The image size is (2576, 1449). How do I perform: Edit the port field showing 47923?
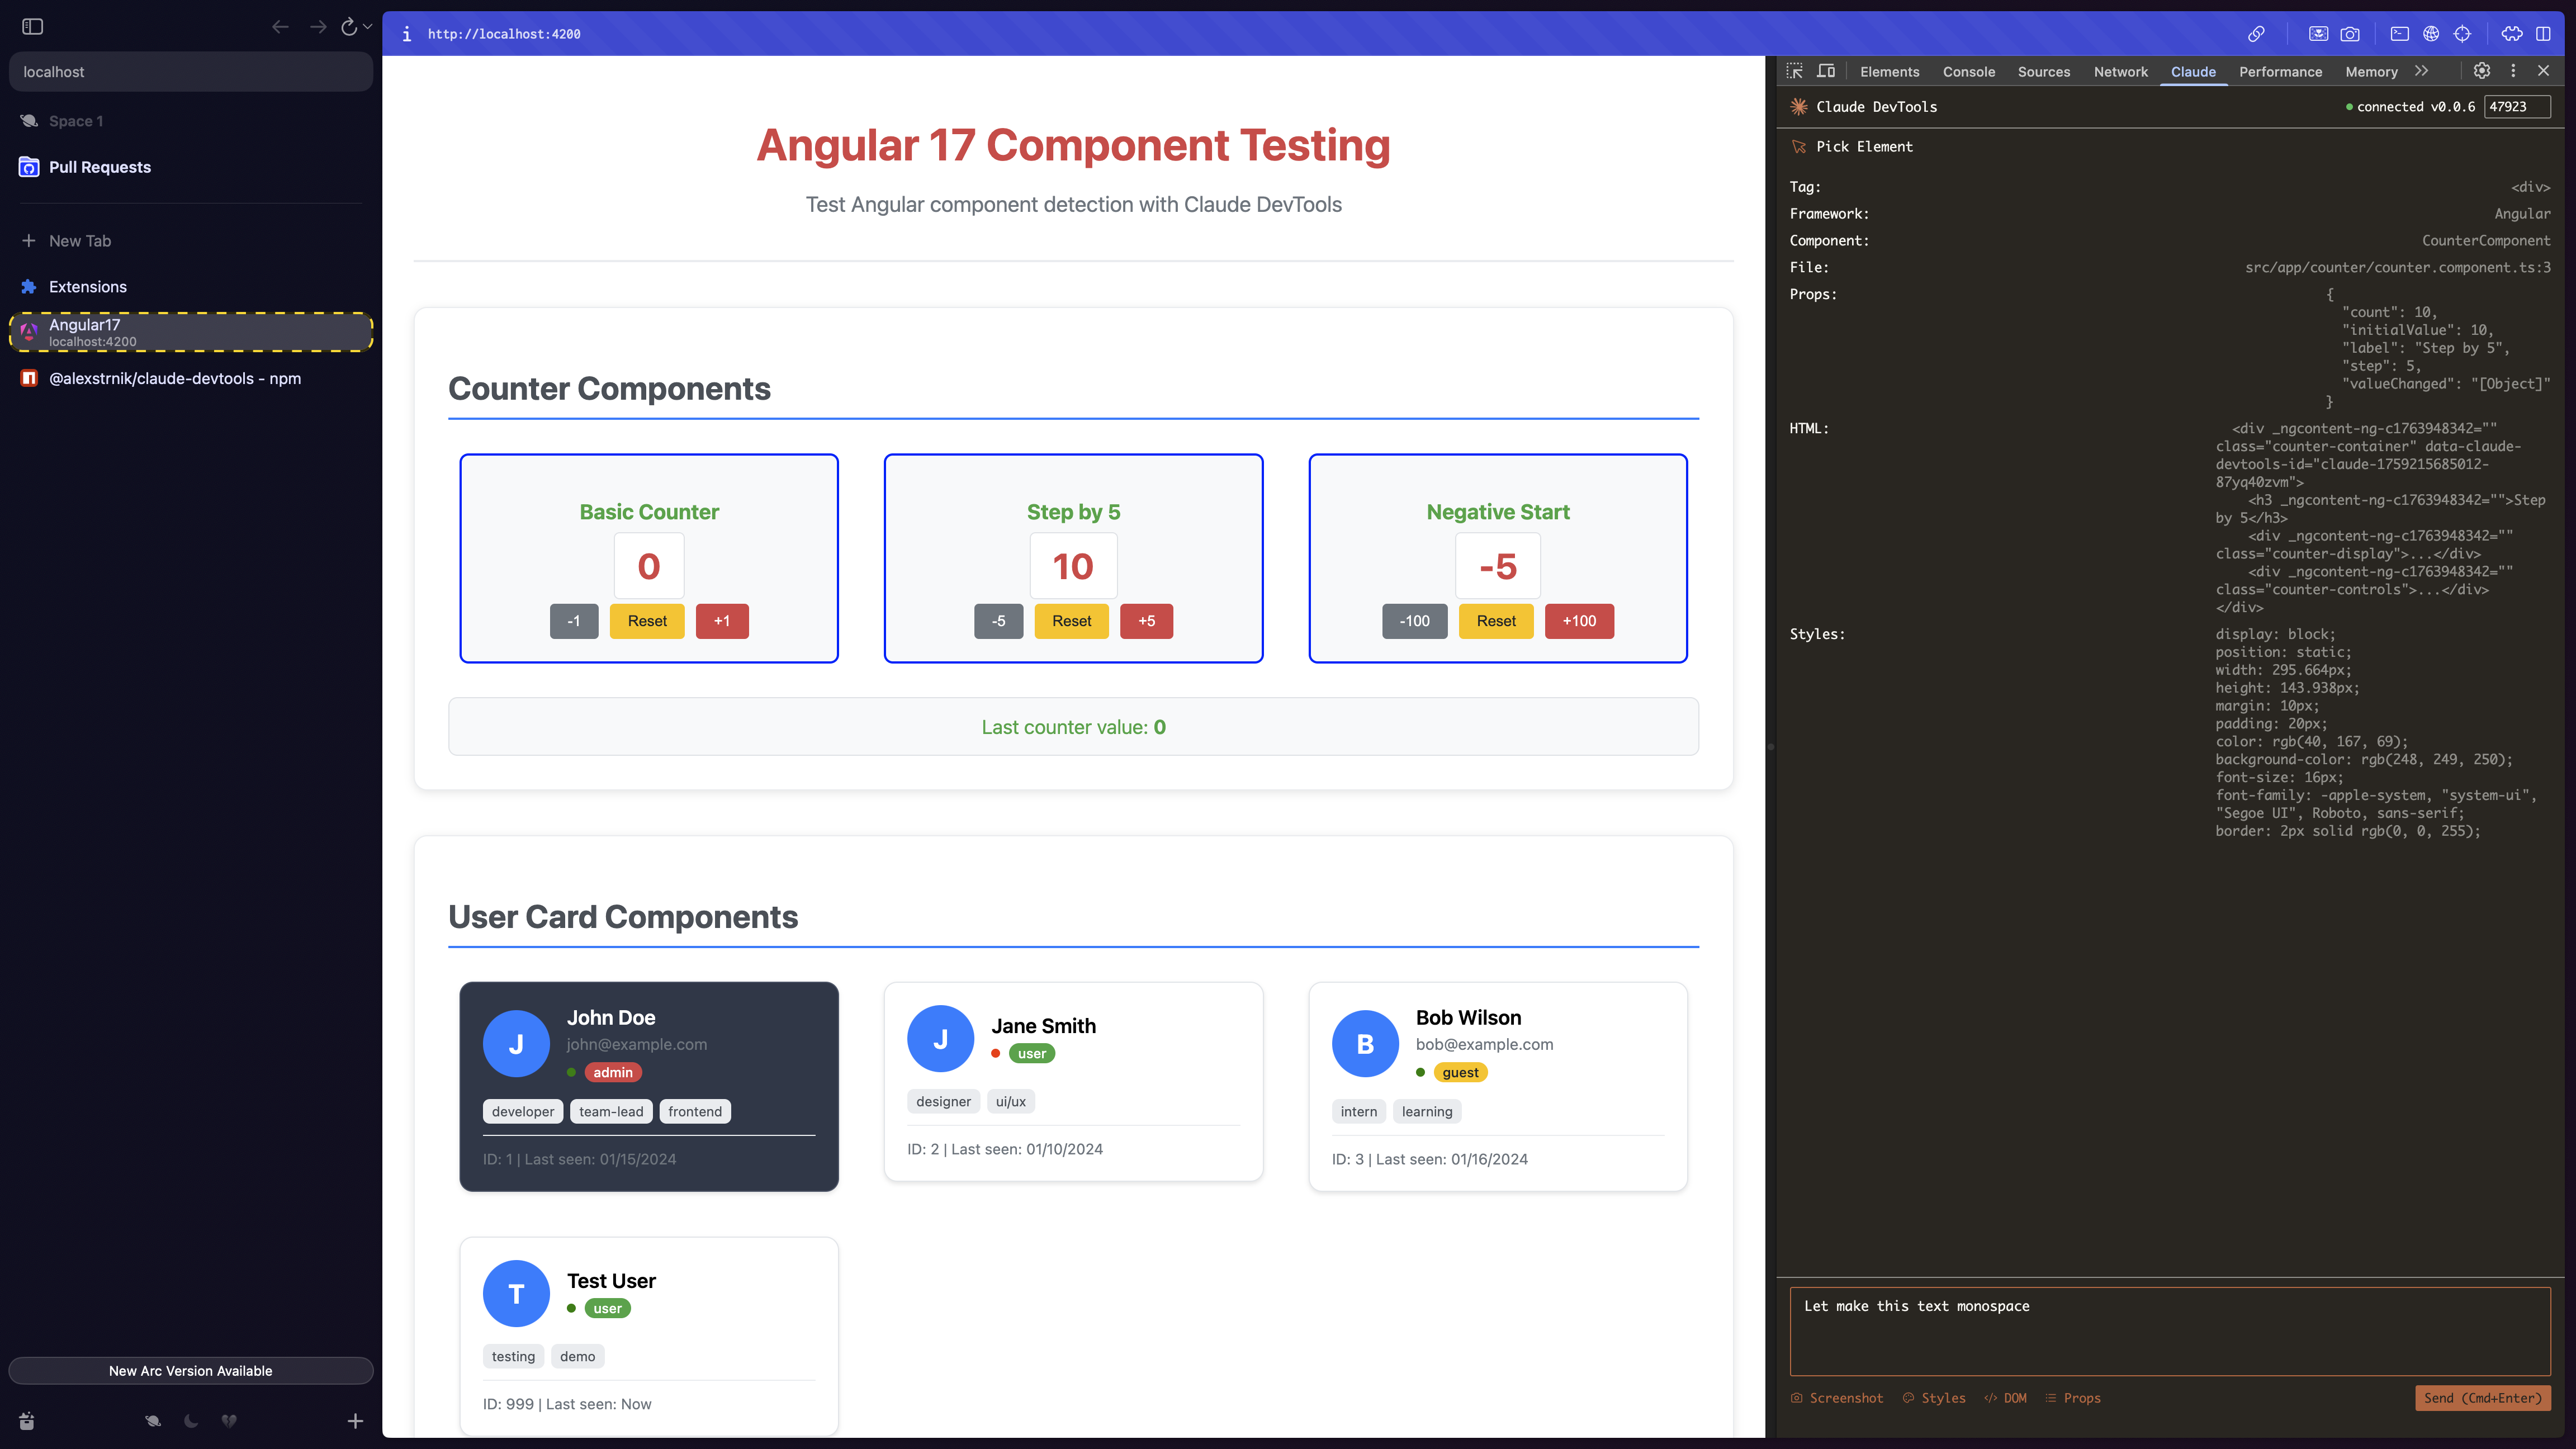(2518, 107)
